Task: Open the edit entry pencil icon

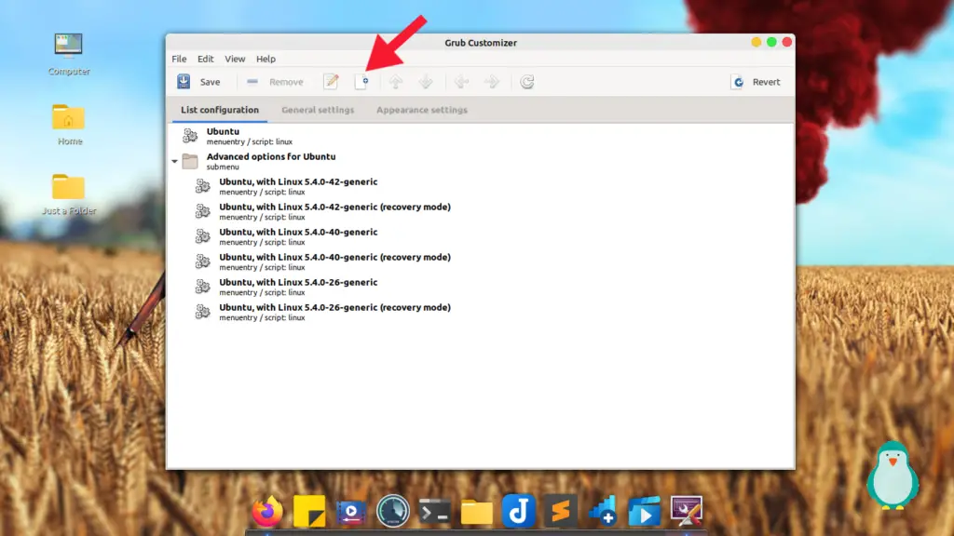Action: (331, 82)
